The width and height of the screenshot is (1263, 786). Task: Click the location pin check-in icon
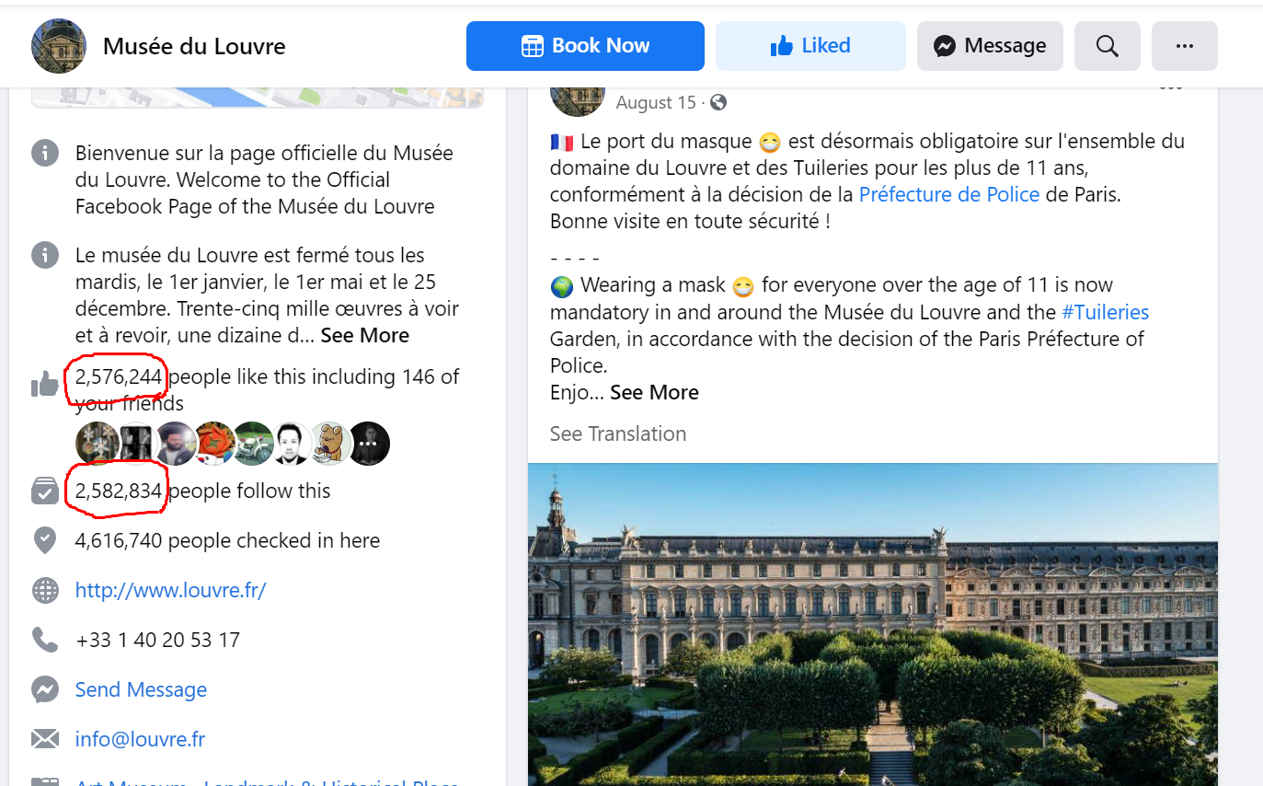[x=45, y=541]
